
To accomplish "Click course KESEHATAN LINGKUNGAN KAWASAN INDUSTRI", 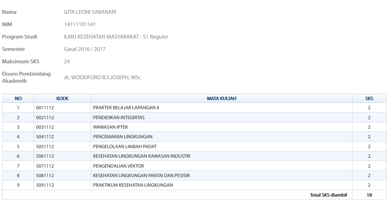I will [141, 156].
